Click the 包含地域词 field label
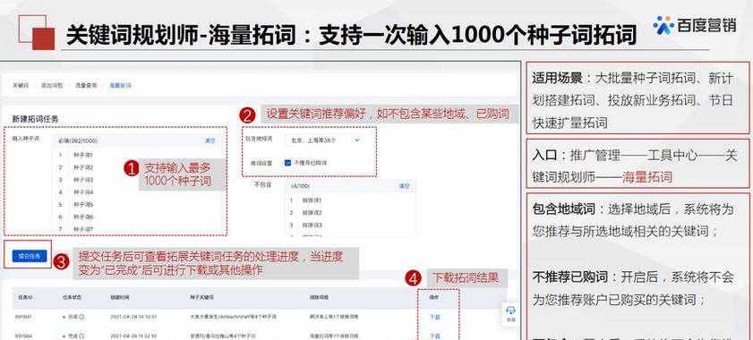The height and width of the screenshot is (340, 753). tap(259, 139)
